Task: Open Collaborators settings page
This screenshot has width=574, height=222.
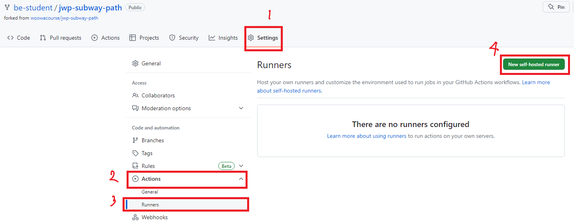Action: 188,95
